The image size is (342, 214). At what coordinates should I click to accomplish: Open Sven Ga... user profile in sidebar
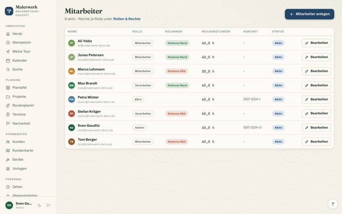[x=19, y=205]
